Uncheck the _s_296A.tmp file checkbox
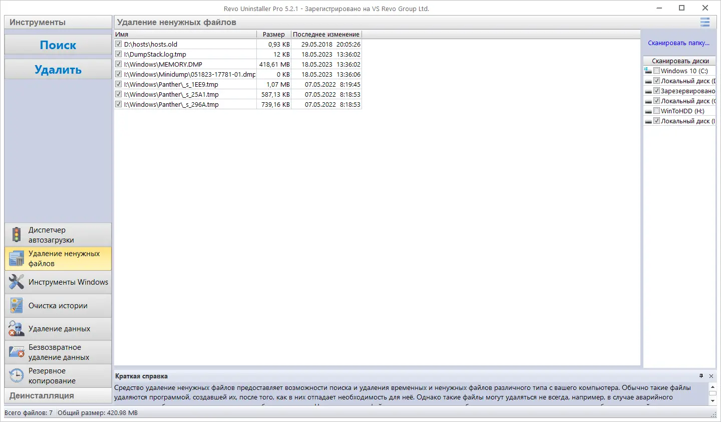 (x=119, y=104)
